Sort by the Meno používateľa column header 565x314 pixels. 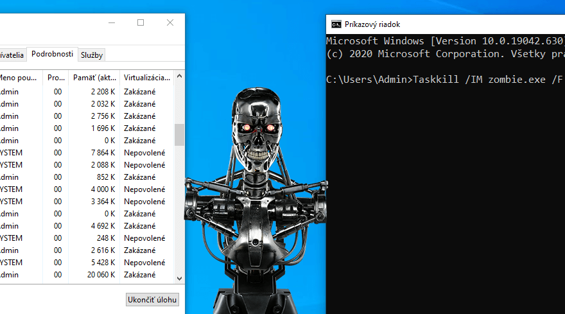tap(19, 78)
